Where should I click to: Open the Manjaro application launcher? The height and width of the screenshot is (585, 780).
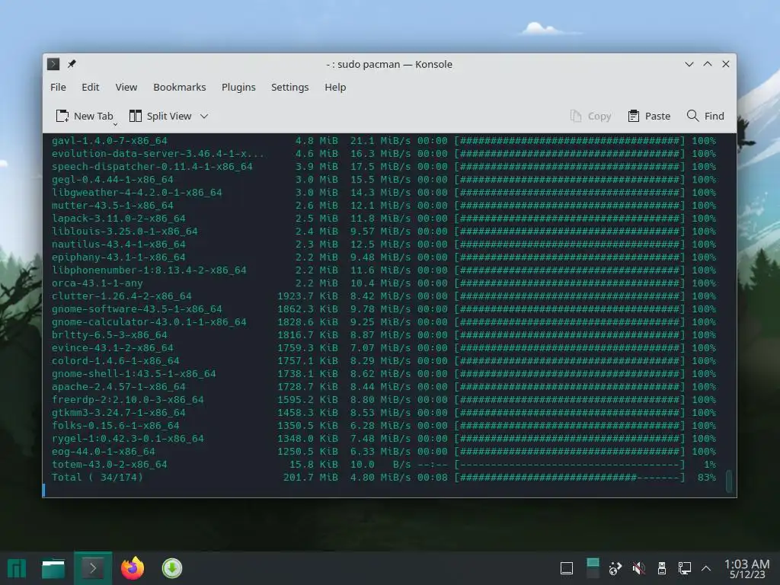point(17,568)
